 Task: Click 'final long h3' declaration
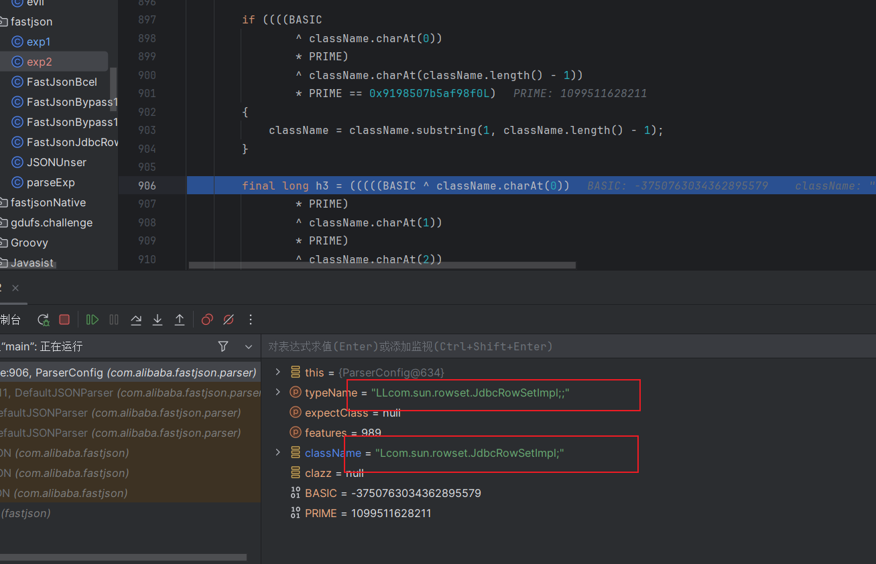[x=286, y=186]
